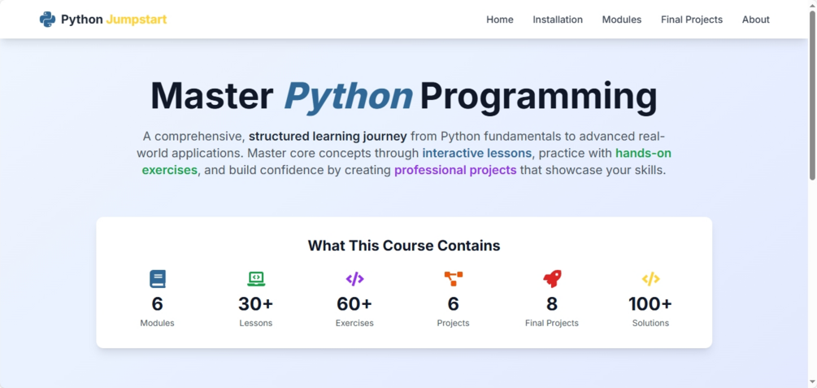Viewport: 817px width, 388px height.
Task: Go to the Installation page
Action: click(558, 20)
